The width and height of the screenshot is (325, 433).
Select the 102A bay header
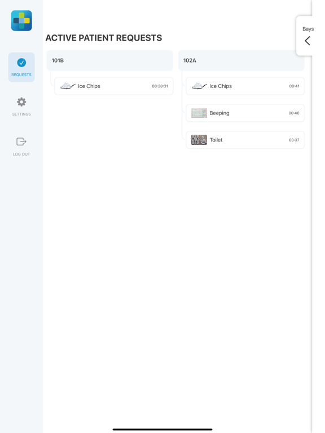tap(241, 60)
